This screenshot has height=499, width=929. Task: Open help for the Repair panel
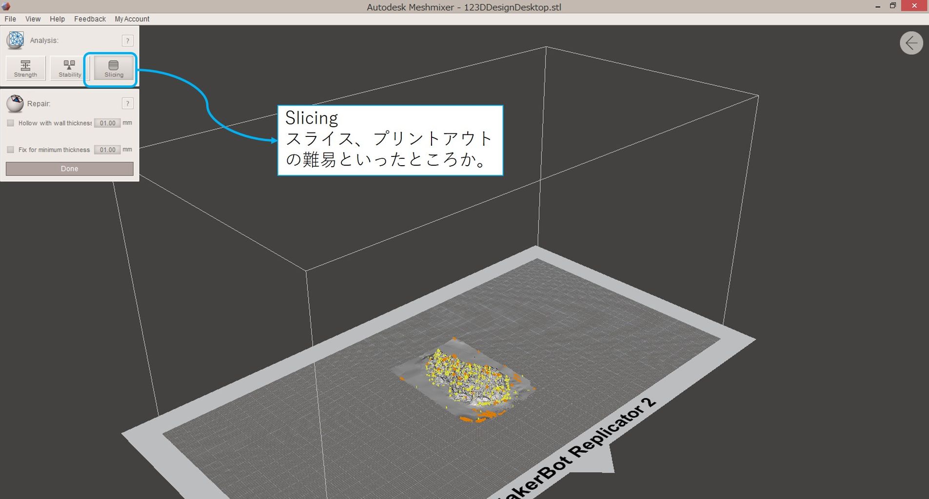click(127, 103)
